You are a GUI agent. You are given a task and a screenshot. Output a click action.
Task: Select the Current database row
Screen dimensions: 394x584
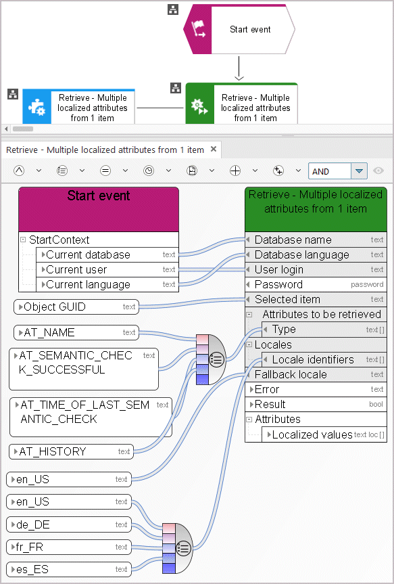pyautogui.click(x=107, y=254)
